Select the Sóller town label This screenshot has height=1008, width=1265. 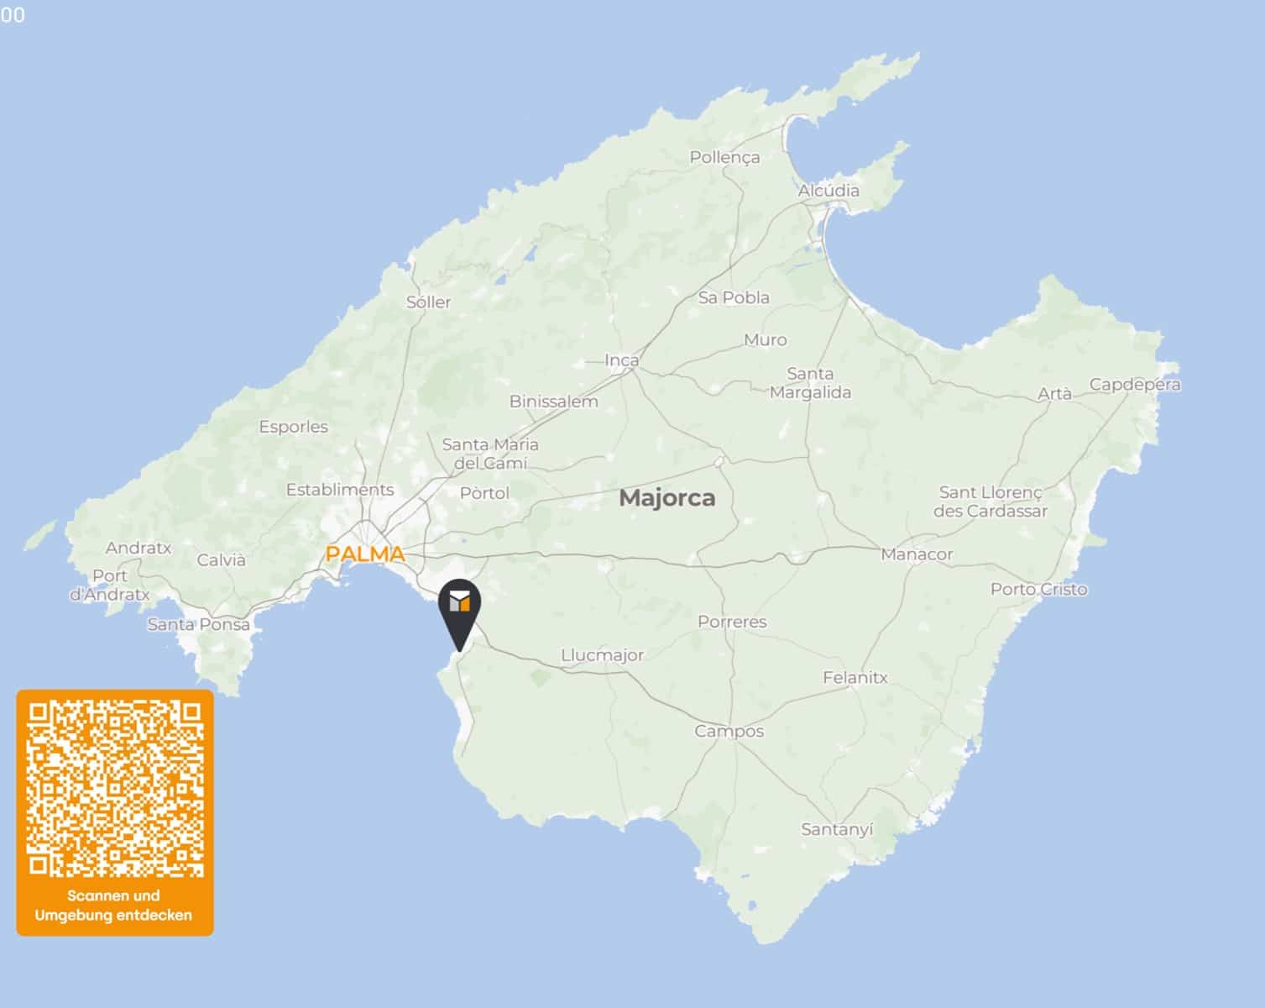428,302
